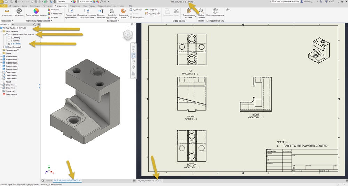
Task: Click the Home icon in quick access toolbar
Action: (32, 1)
